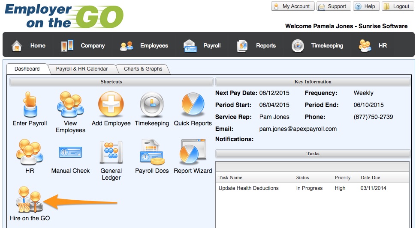Click the Report Wizard label
This screenshot has height=228, width=419.
pos(193,171)
